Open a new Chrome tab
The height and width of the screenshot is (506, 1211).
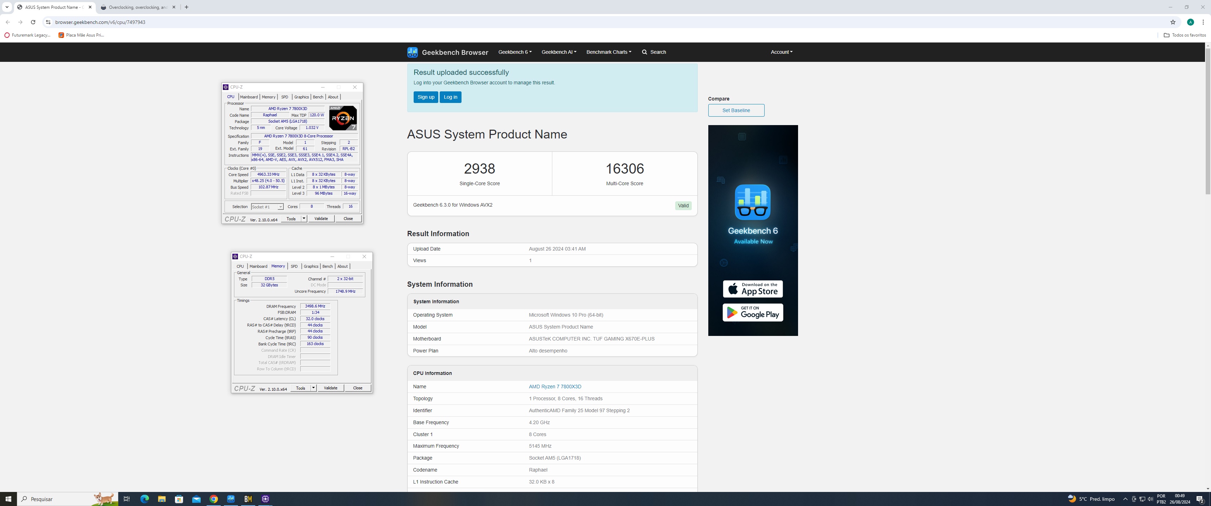coord(187,7)
